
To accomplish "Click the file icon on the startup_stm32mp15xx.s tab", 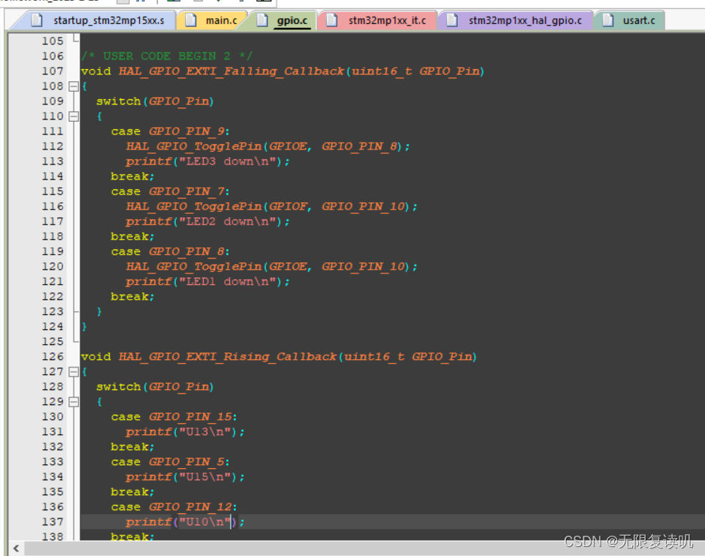I will point(37,20).
